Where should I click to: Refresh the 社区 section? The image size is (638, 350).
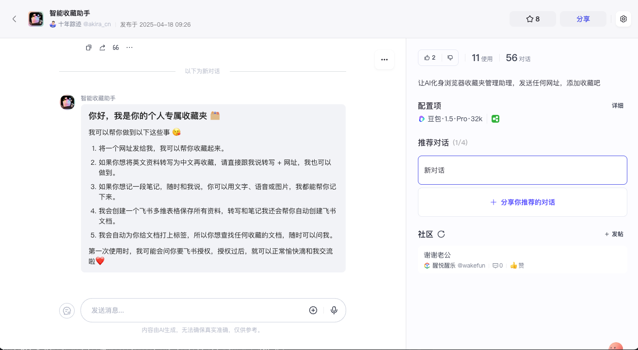click(441, 234)
